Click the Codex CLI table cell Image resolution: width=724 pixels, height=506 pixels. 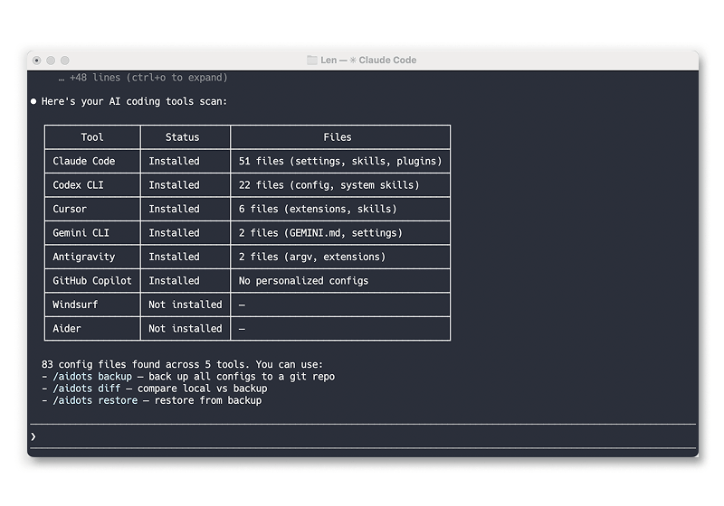click(x=81, y=185)
